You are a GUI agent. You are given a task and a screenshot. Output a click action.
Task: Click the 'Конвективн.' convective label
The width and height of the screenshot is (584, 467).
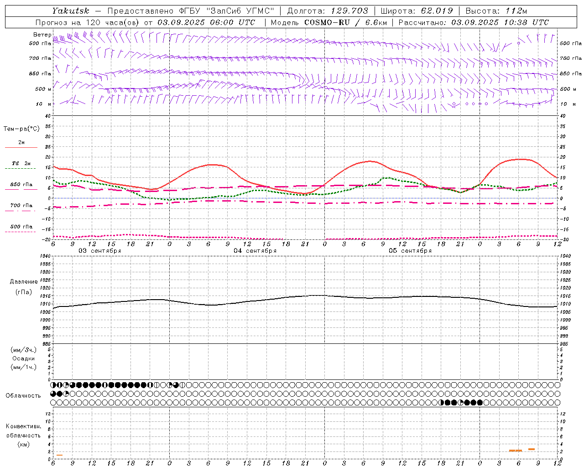23,426
